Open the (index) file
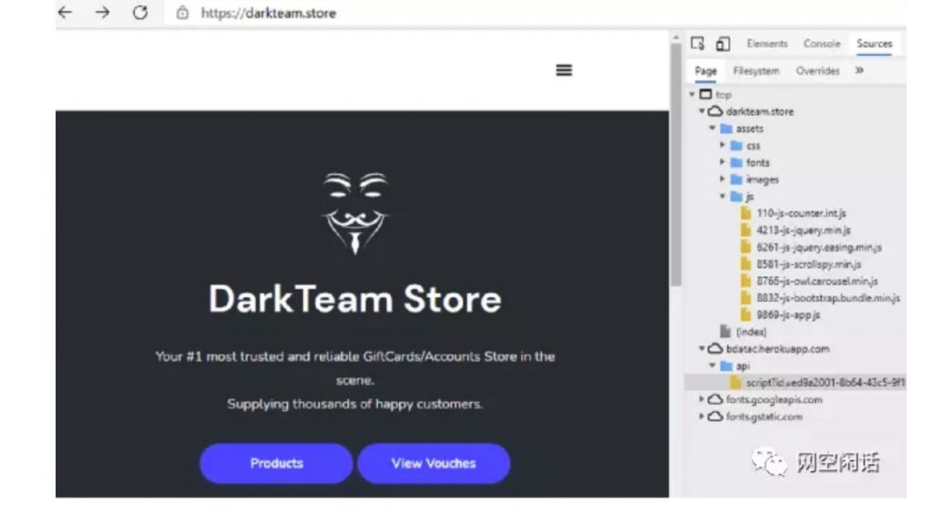Screen dimensions: 933x524 pyautogui.click(x=751, y=332)
